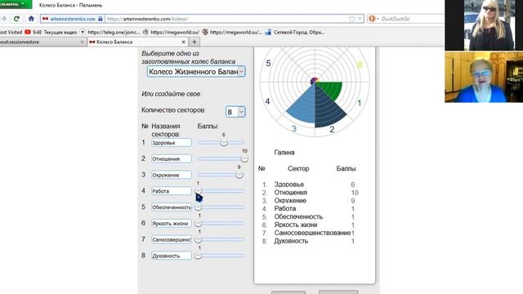Click the Работа score slider handle
Screen dimensions: 523x294
pos(198,191)
